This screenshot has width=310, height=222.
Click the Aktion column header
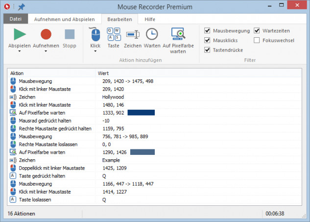pos(51,73)
